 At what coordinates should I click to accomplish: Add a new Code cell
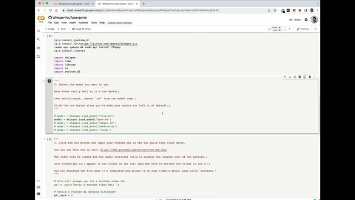tap(49, 29)
